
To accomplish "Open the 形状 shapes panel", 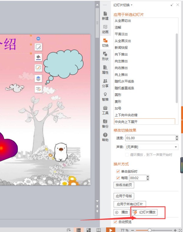I will [105, 56].
